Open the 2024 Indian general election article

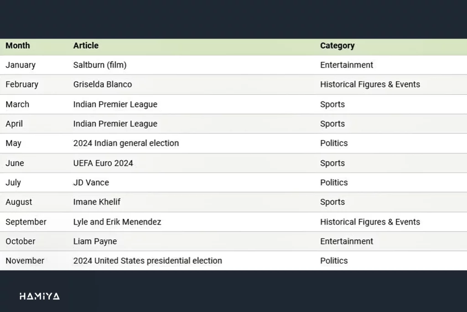pyautogui.click(x=126, y=143)
